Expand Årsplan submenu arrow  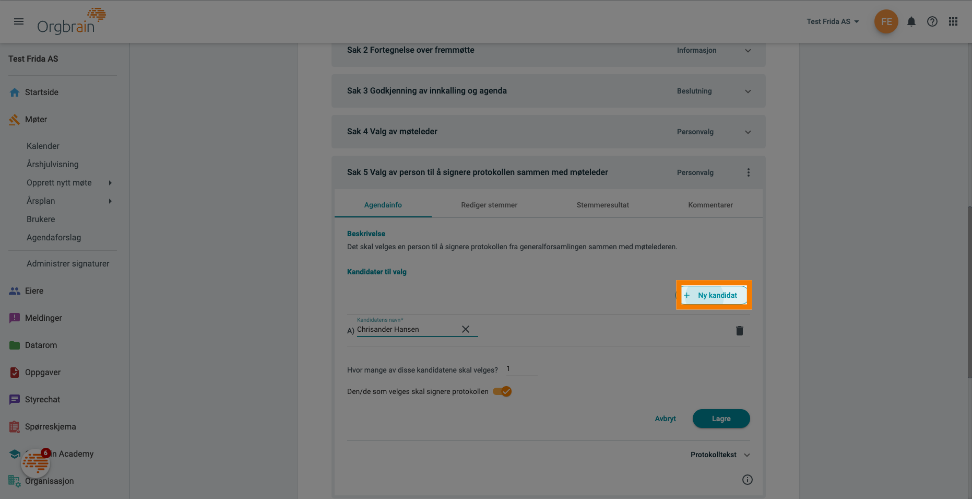[110, 201]
